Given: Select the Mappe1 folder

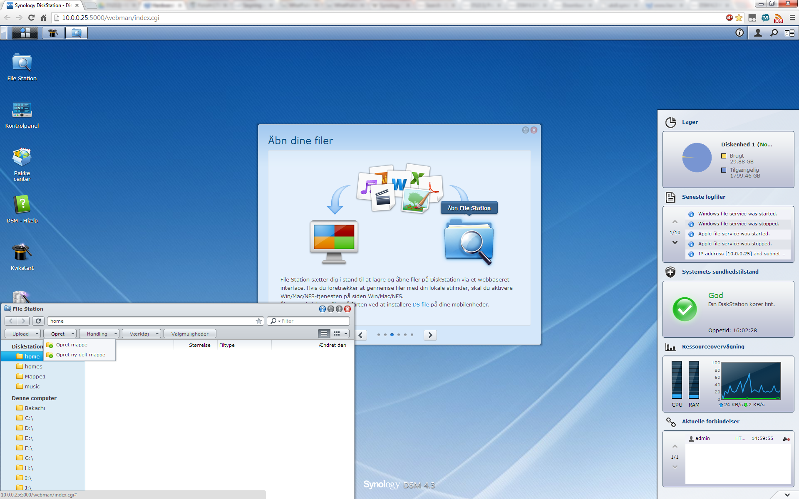Looking at the screenshot, I should 35,376.
